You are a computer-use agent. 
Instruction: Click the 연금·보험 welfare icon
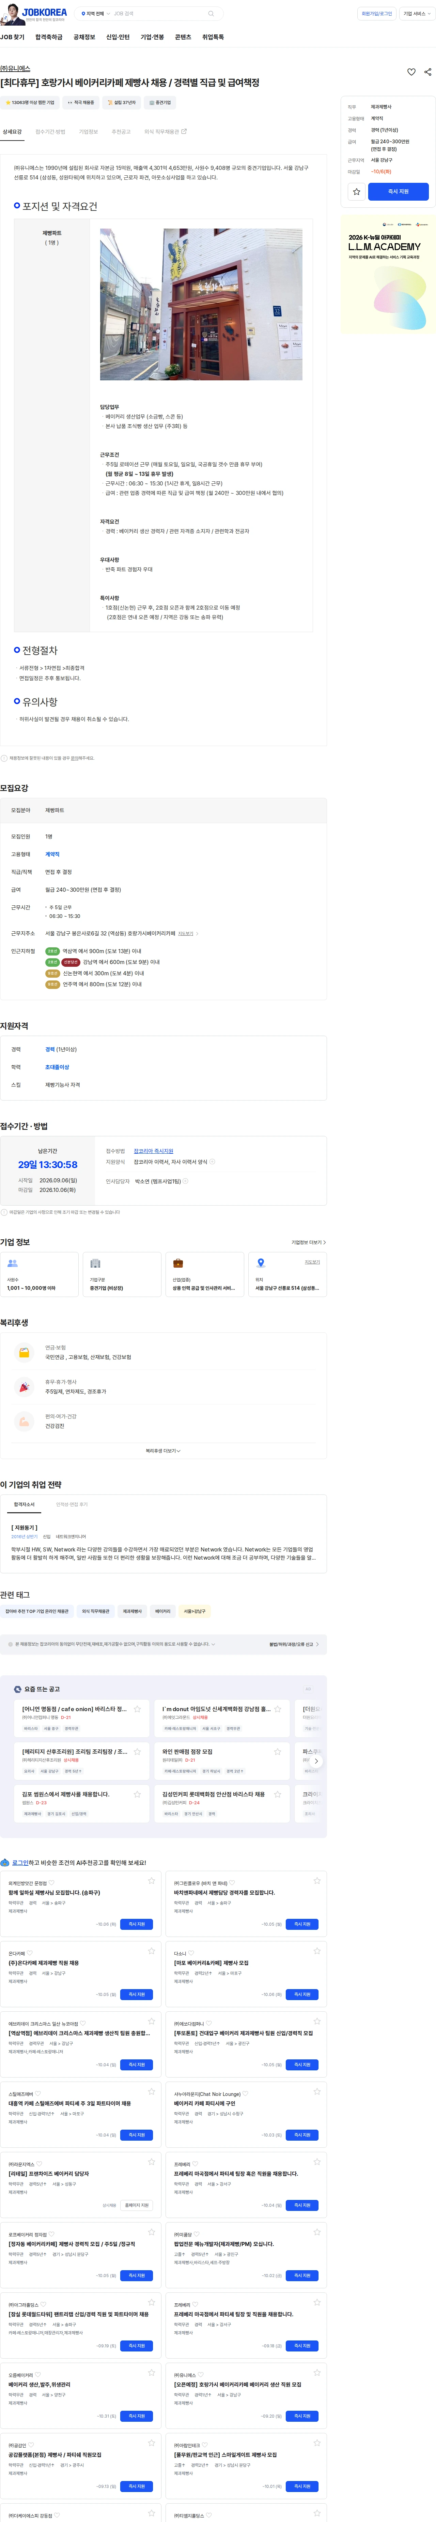coord(25,1352)
